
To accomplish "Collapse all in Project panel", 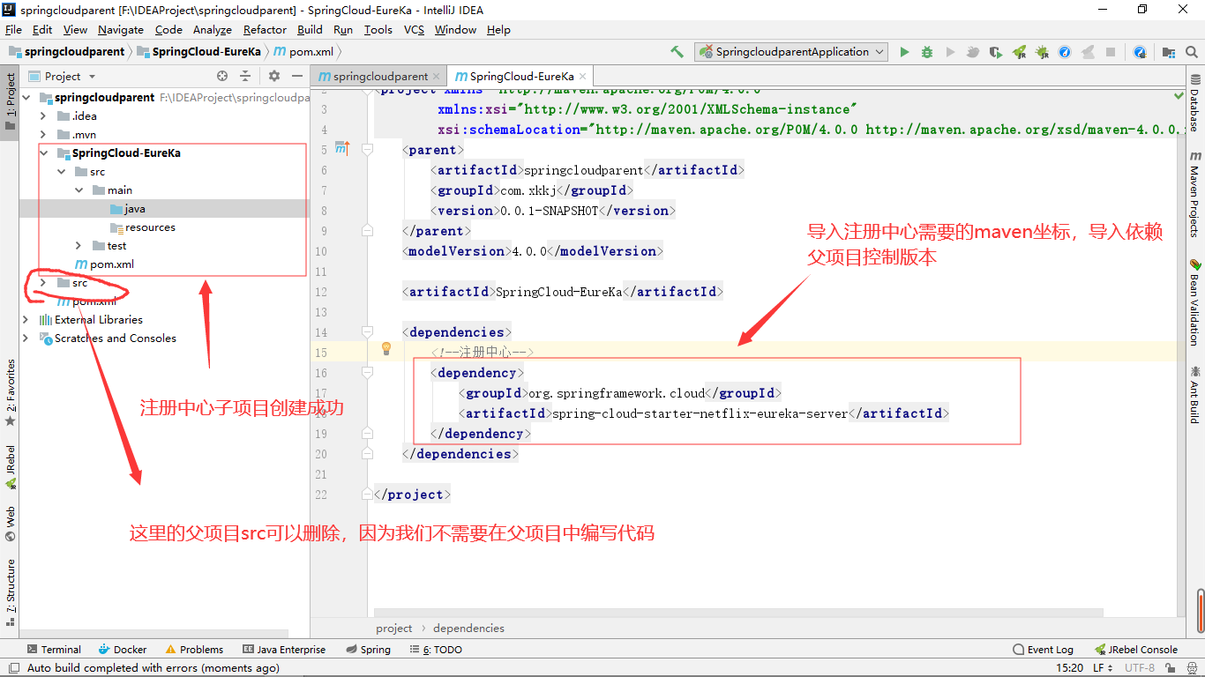I will [x=245, y=77].
